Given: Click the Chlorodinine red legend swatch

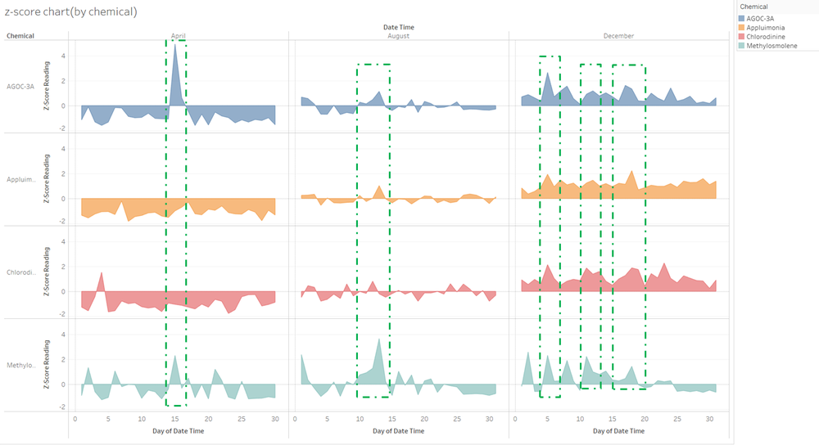Looking at the screenshot, I should [741, 37].
